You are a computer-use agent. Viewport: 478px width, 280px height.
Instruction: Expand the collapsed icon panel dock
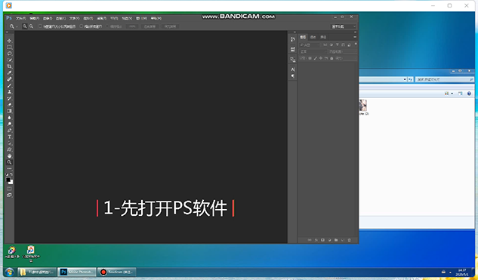[295, 32]
